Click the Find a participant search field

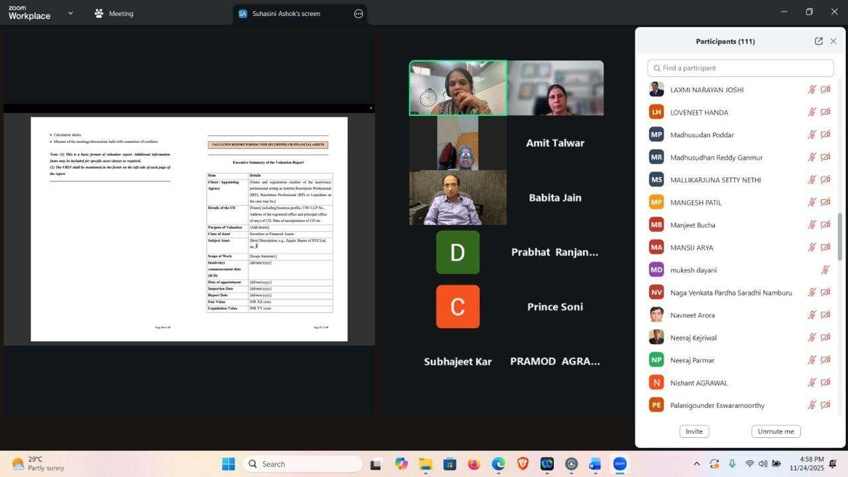pyautogui.click(x=741, y=68)
